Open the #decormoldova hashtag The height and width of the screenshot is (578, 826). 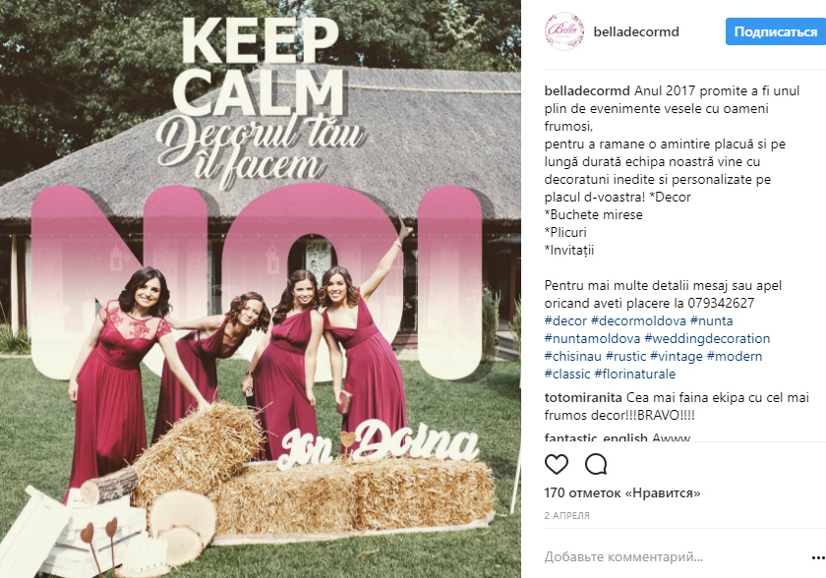click(638, 320)
